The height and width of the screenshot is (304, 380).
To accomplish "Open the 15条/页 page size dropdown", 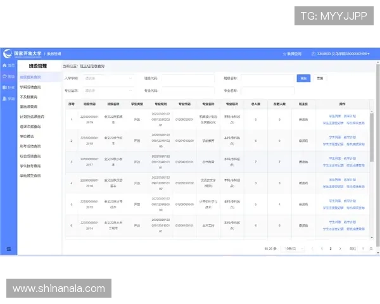I will point(291,249).
